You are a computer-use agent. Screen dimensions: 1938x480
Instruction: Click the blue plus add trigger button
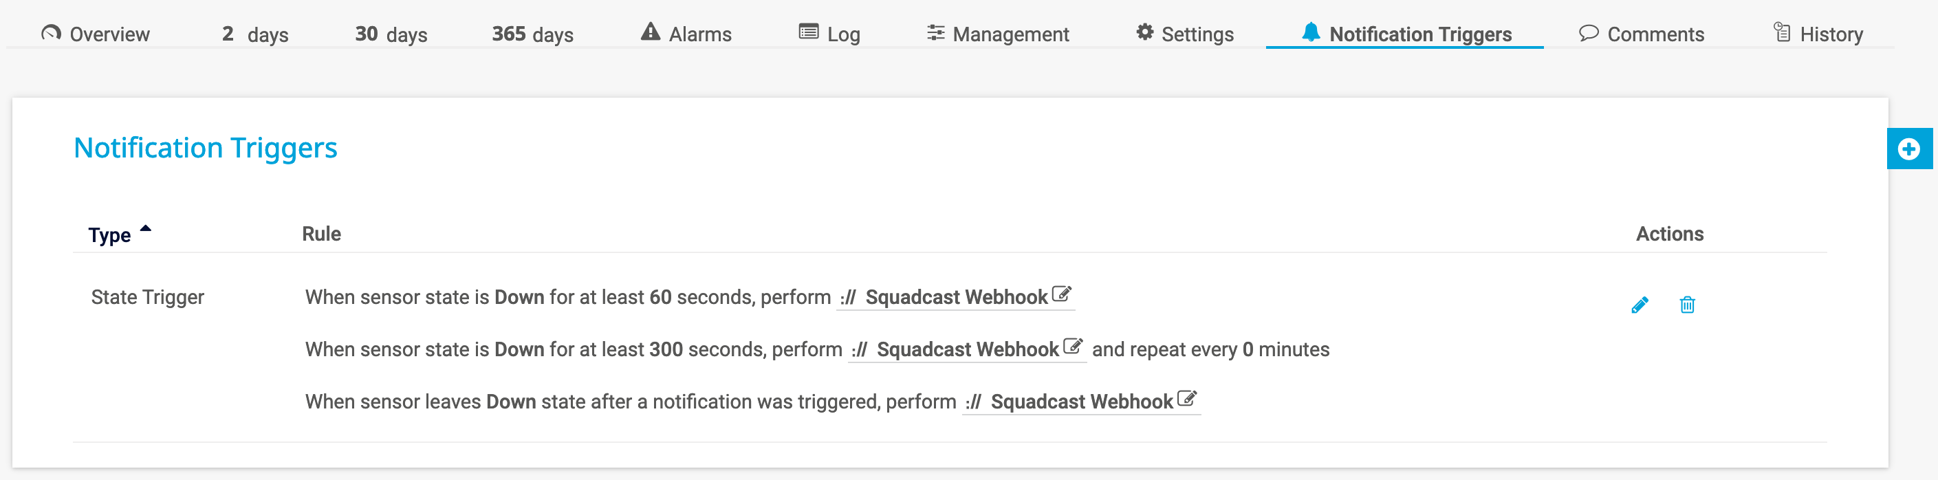[1908, 149]
